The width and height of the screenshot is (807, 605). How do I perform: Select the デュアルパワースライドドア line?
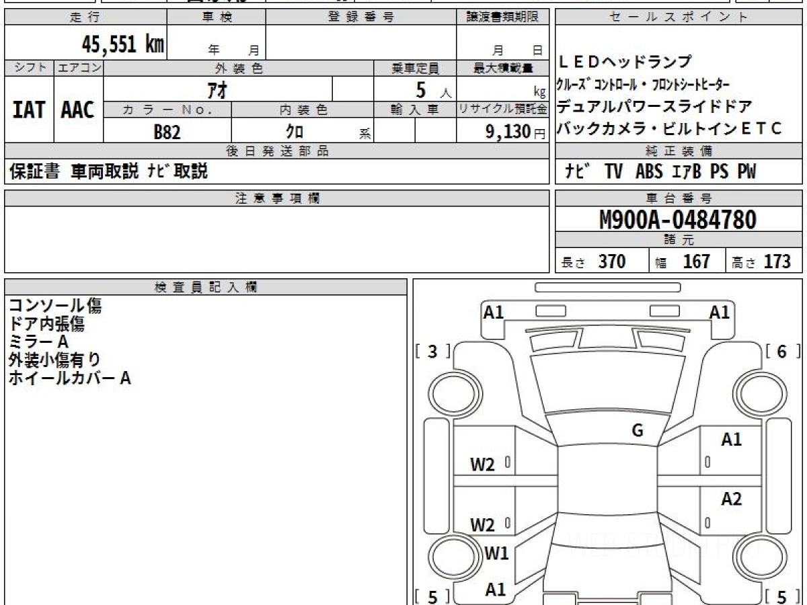[x=655, y=107]
